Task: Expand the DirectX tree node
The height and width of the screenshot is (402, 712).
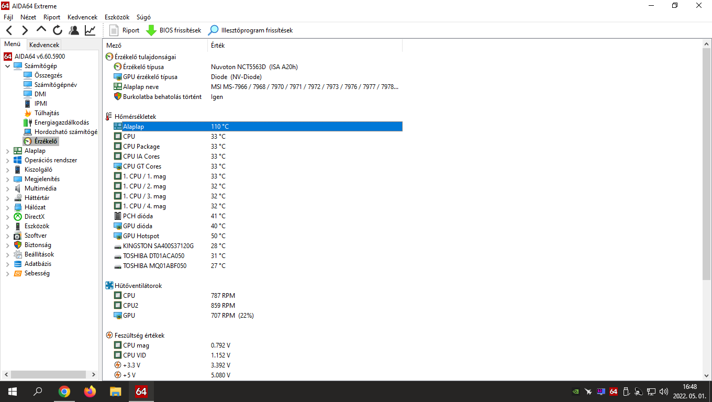Action: (7, 217)
